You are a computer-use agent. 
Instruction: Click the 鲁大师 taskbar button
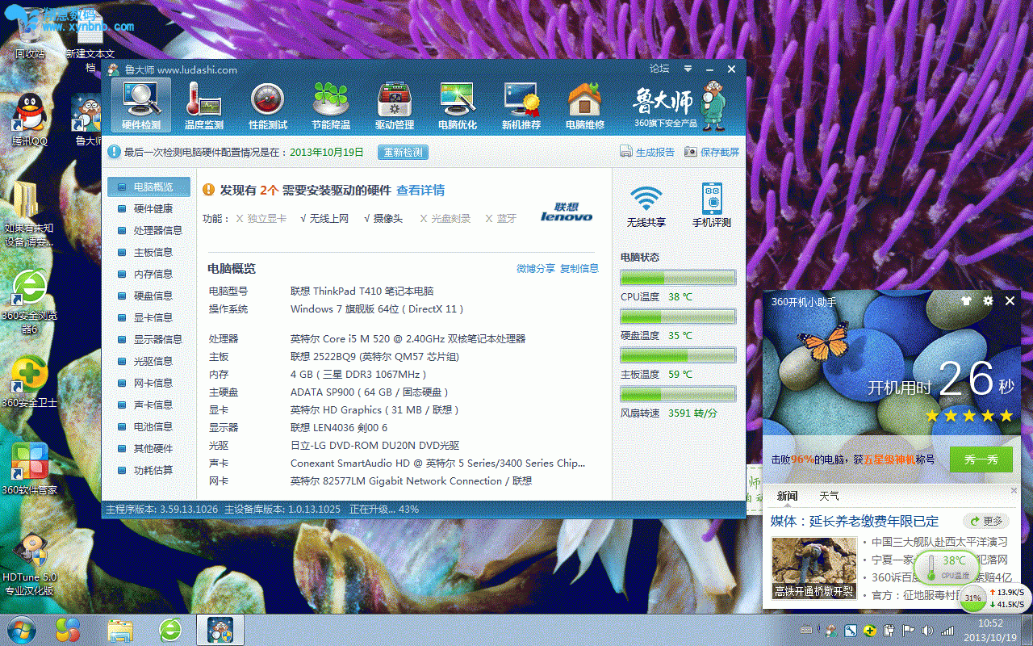pos(220,629)
